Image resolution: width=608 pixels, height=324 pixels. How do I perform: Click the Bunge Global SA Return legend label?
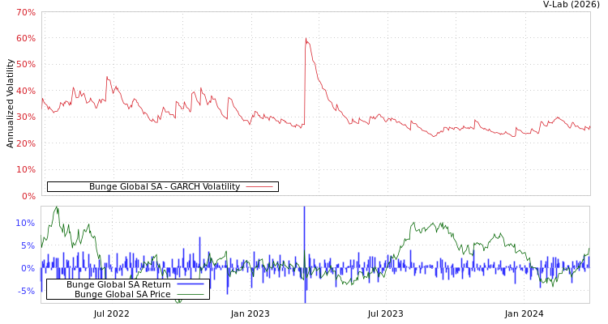click(118, 284)
